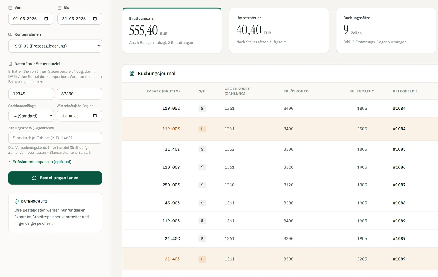Click Gegenkonto 1362 in the journal

229,149
